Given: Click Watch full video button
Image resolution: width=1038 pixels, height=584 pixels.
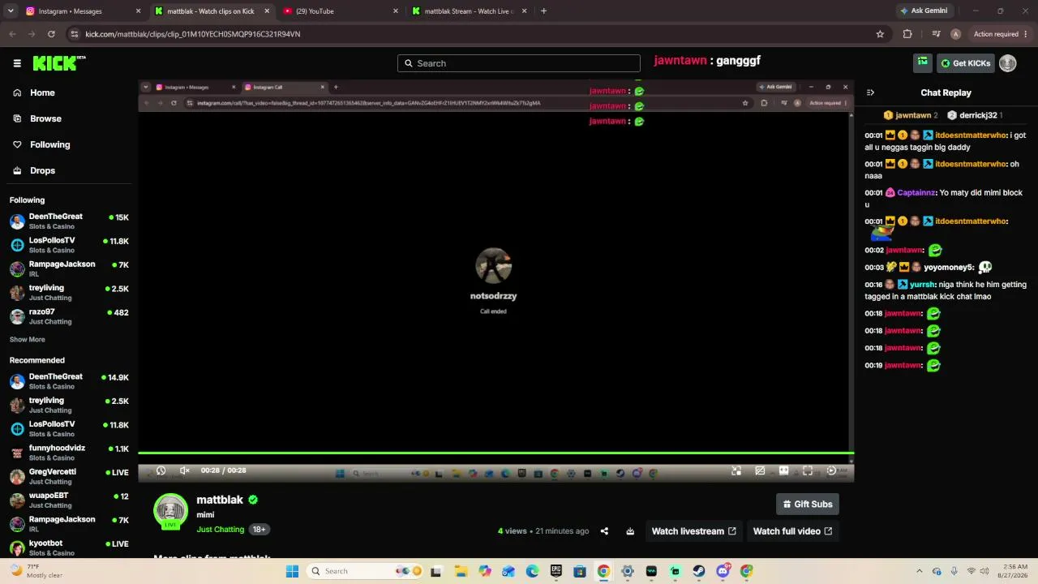Looking at the screenshot, I should 792,531.
